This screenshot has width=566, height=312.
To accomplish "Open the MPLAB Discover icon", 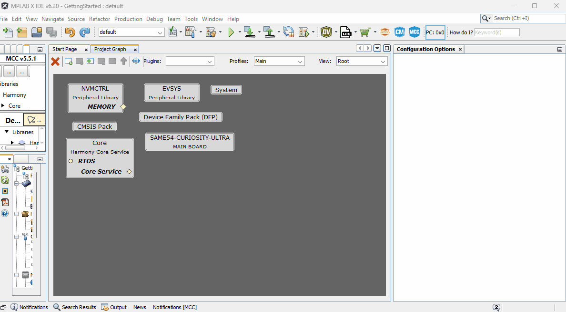I will pyautogui.click(x=385, y=32).
